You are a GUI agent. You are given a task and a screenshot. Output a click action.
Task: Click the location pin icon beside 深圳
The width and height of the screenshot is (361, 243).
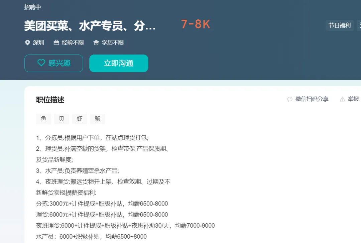pyautogui.click(x=28, y=43)
